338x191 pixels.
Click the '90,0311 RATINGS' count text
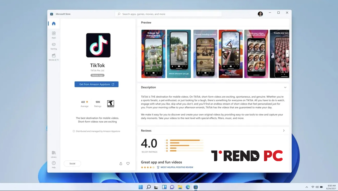(149, 152)
